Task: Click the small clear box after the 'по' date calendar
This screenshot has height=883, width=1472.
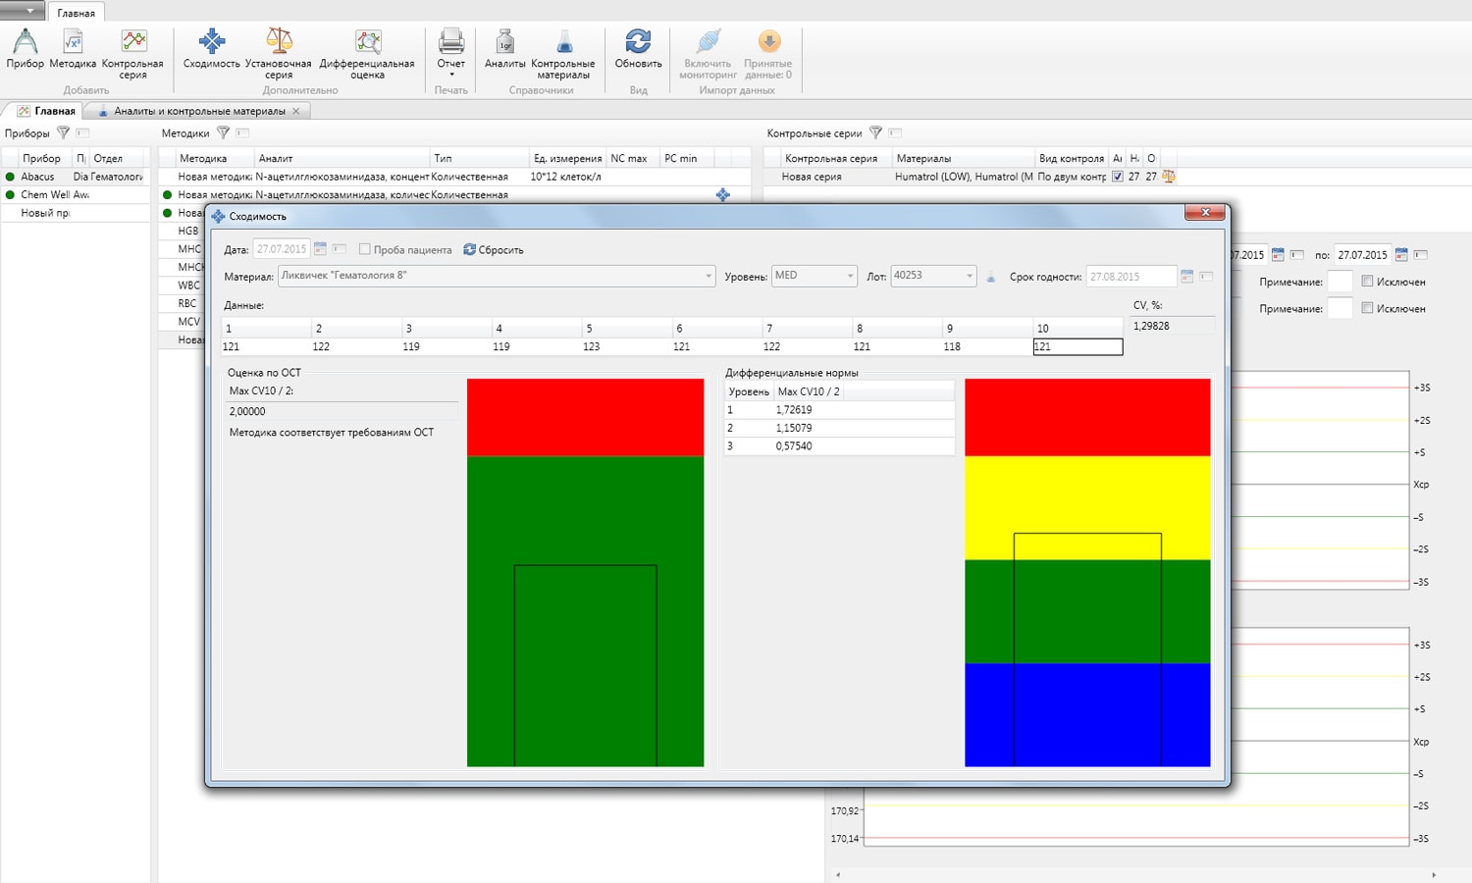Action: point(1420,255)
